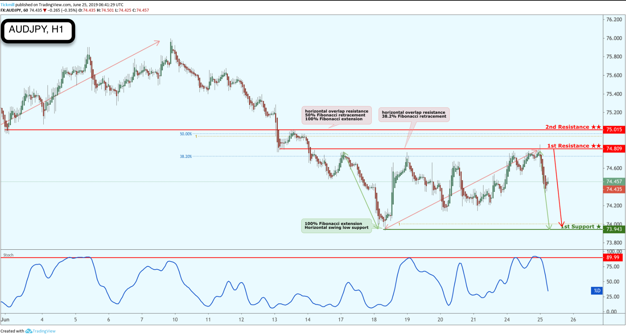Click the 50.00% Fibonacci level label

(x=186, y=134)
